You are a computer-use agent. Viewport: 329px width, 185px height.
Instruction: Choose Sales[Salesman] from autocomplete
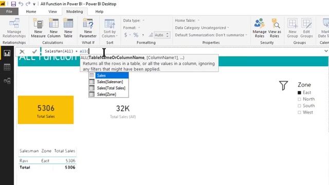[x=108, y=82]
